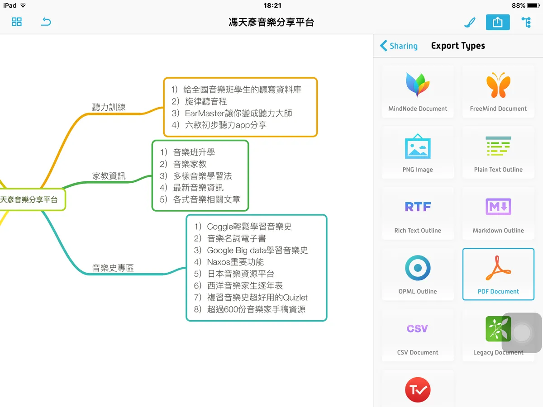Choose OPML Outline export
The image size is (543, 407).
(418, 274)
